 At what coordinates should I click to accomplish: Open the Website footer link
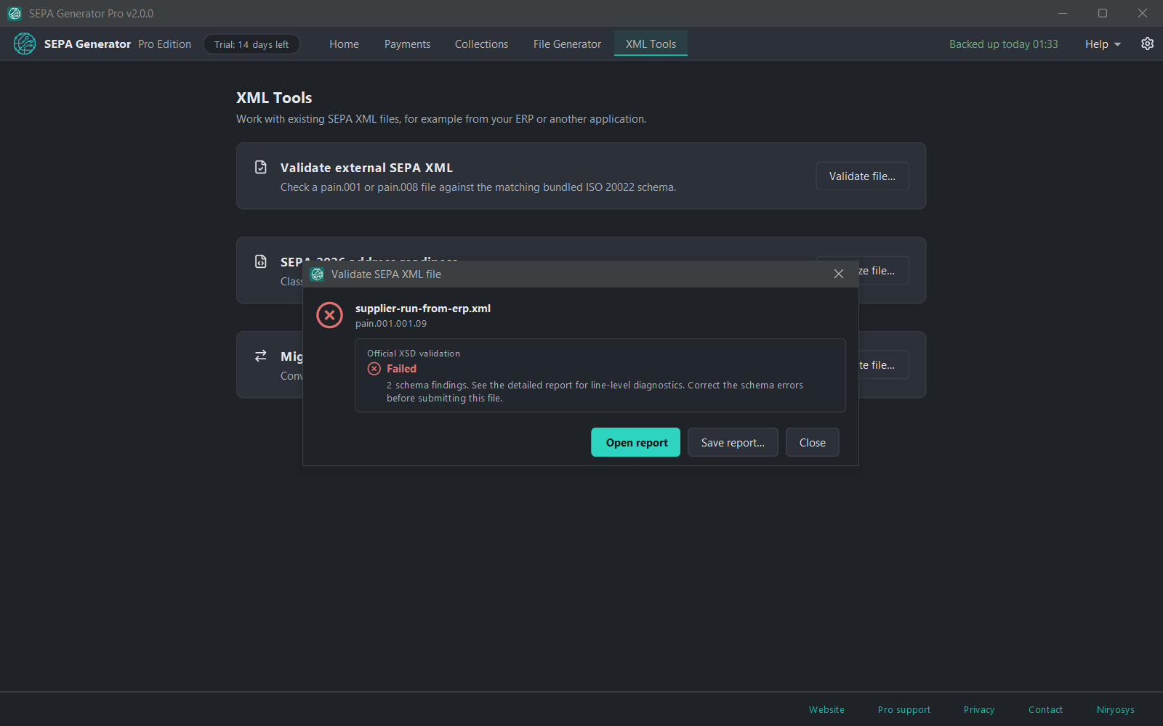click(826, 710)
